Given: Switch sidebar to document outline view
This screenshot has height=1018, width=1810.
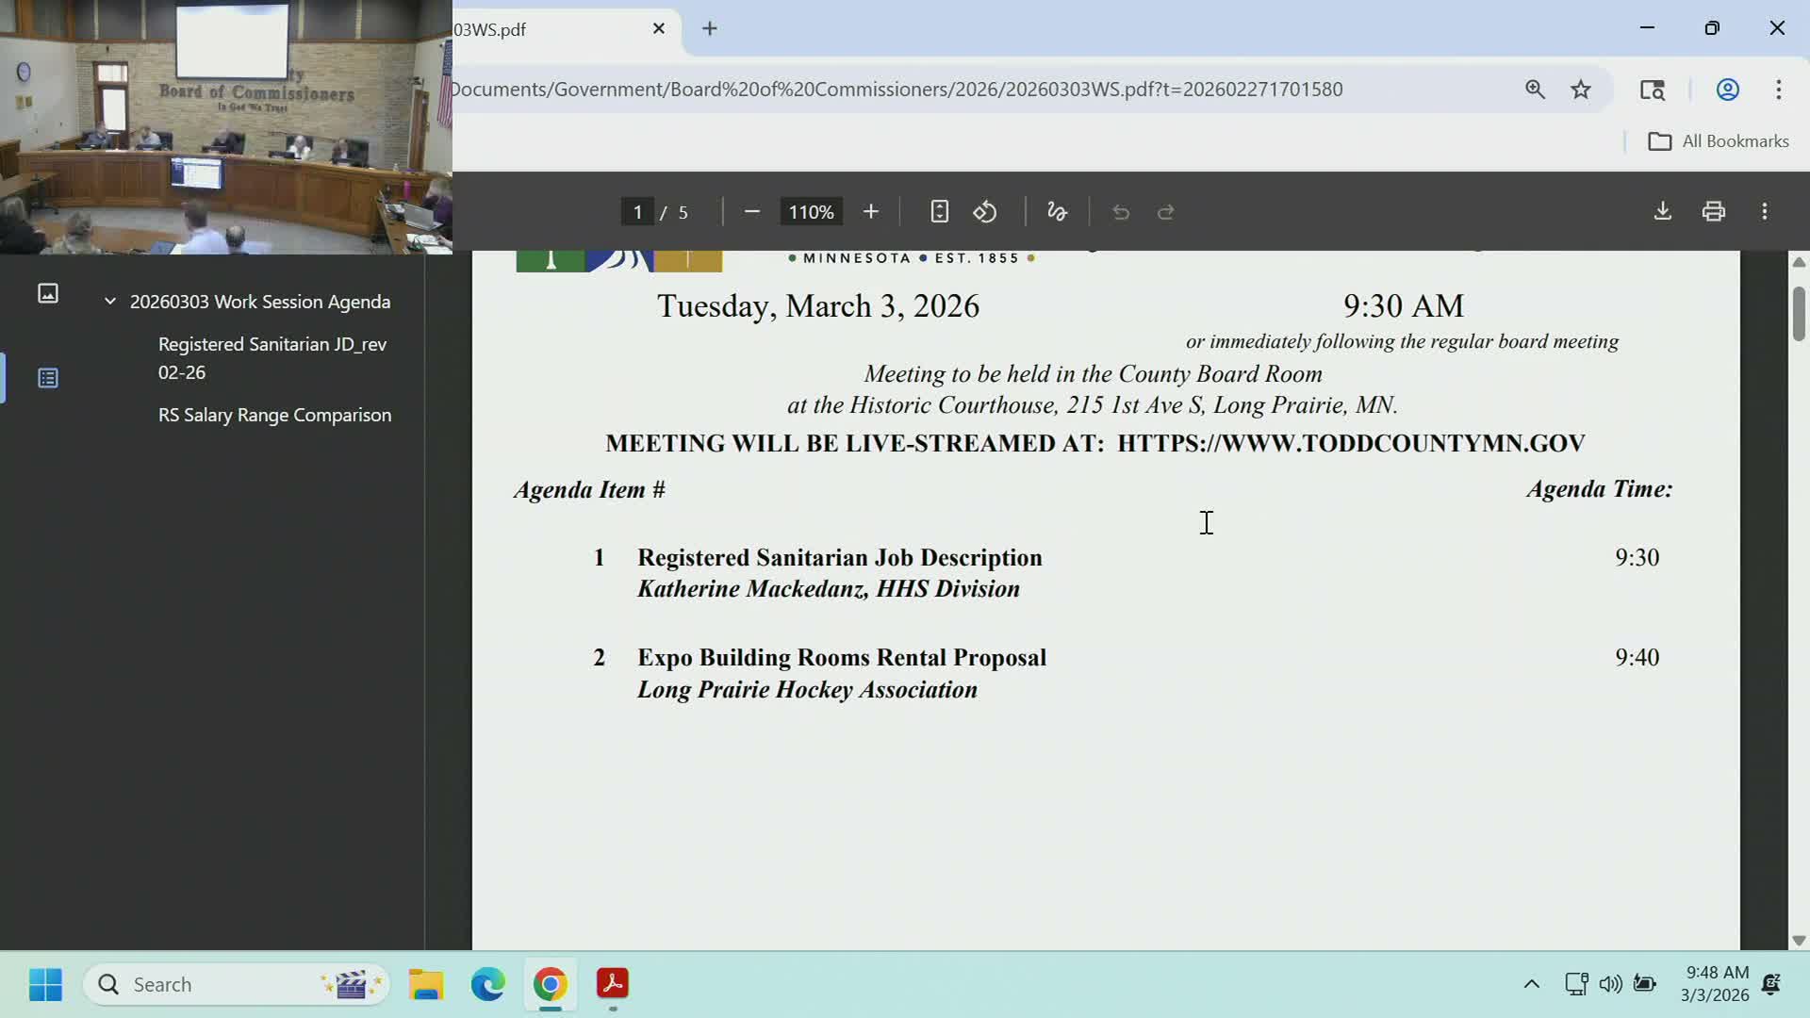Looking at the screenshot, I should pyautogui.click(x=48, y=378).
